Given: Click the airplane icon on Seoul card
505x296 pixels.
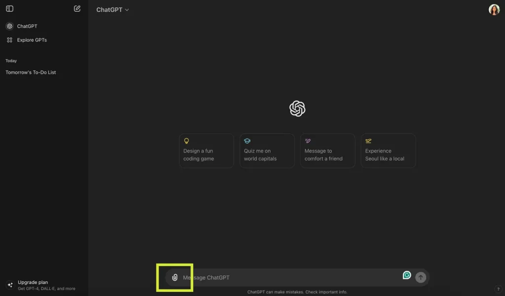Looking at the screenshot, I should coord(368,141).
